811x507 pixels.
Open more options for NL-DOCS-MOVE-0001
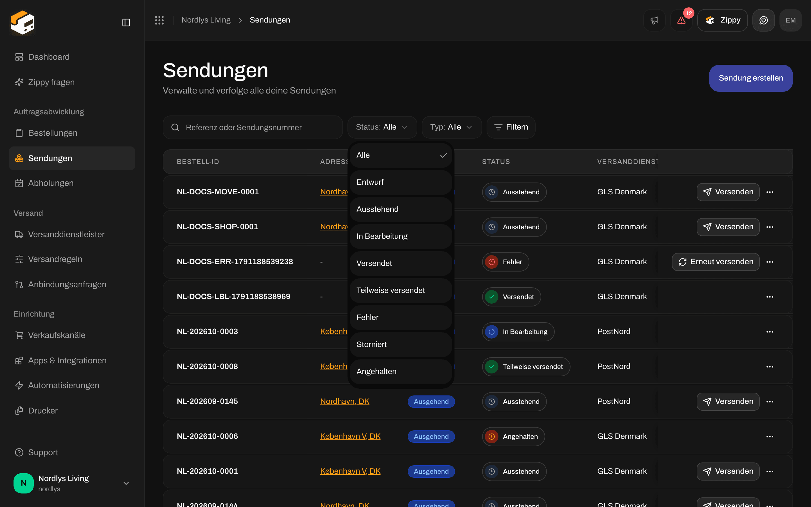[770, 192]
